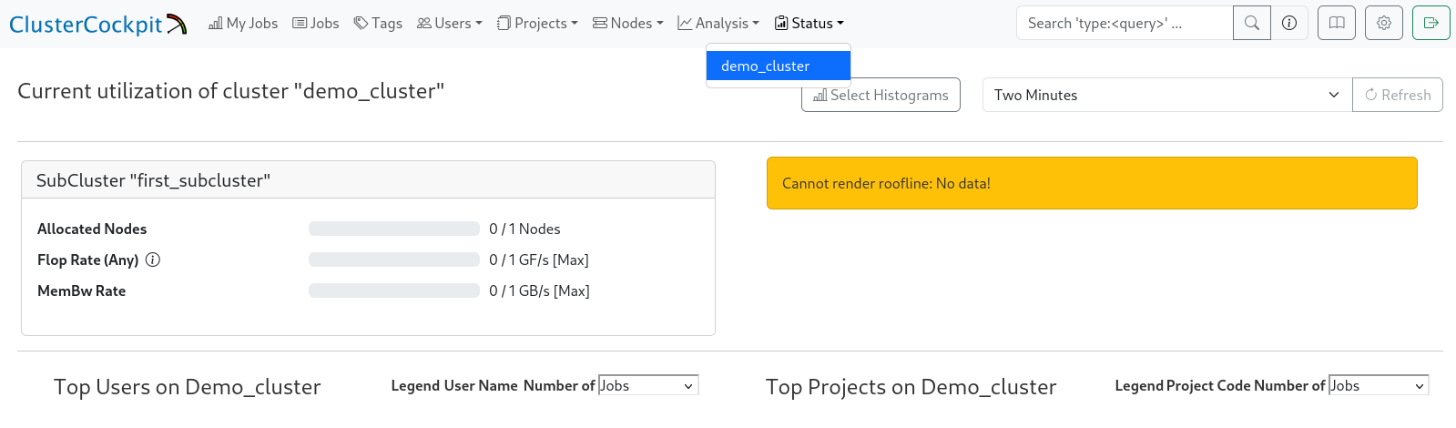This screenshot has height=428, width=1456.
Task: Expand the Projects dropdown menu
Action: (x=537, y=24)
